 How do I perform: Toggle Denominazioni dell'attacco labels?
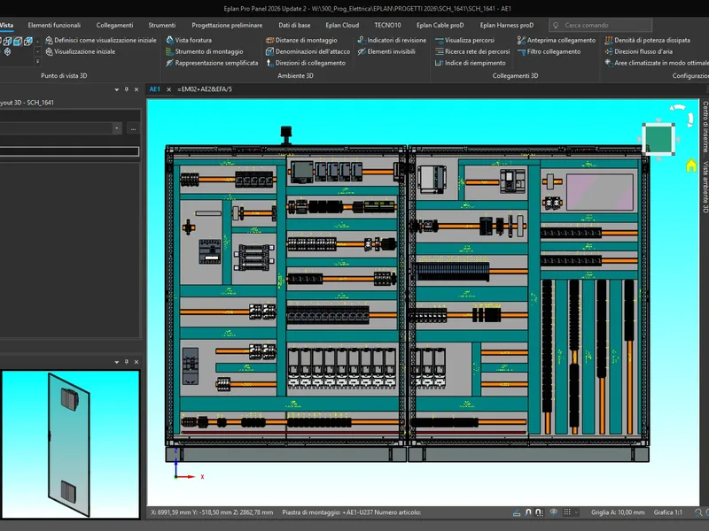308,51
